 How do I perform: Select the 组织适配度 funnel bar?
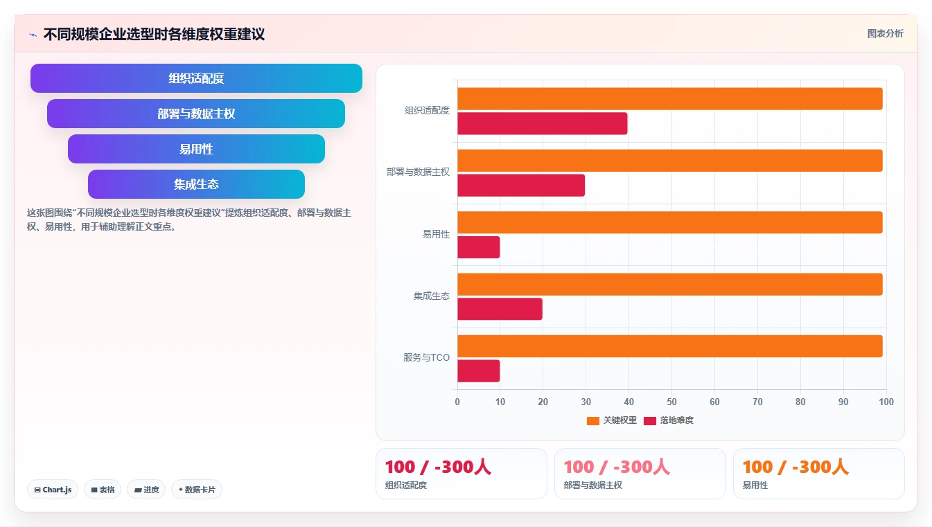(196, 78)
